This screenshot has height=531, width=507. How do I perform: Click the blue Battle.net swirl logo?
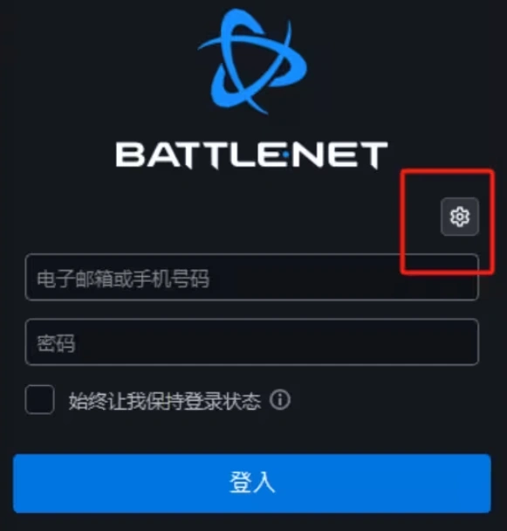click(x=252, y=61)
